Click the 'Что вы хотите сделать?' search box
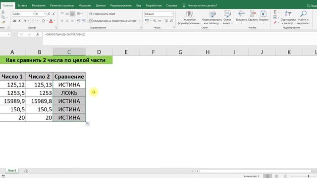Image resolution: width=317 pixels, height=178 pixels. [x=203, y=5]
